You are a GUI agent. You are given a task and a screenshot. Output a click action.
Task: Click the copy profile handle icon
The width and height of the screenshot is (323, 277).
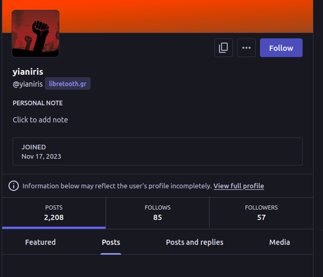tap(223, 48)
